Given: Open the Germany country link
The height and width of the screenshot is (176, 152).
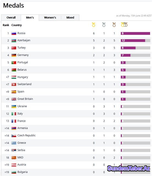Looking at the screenshot, I should 23,55.
